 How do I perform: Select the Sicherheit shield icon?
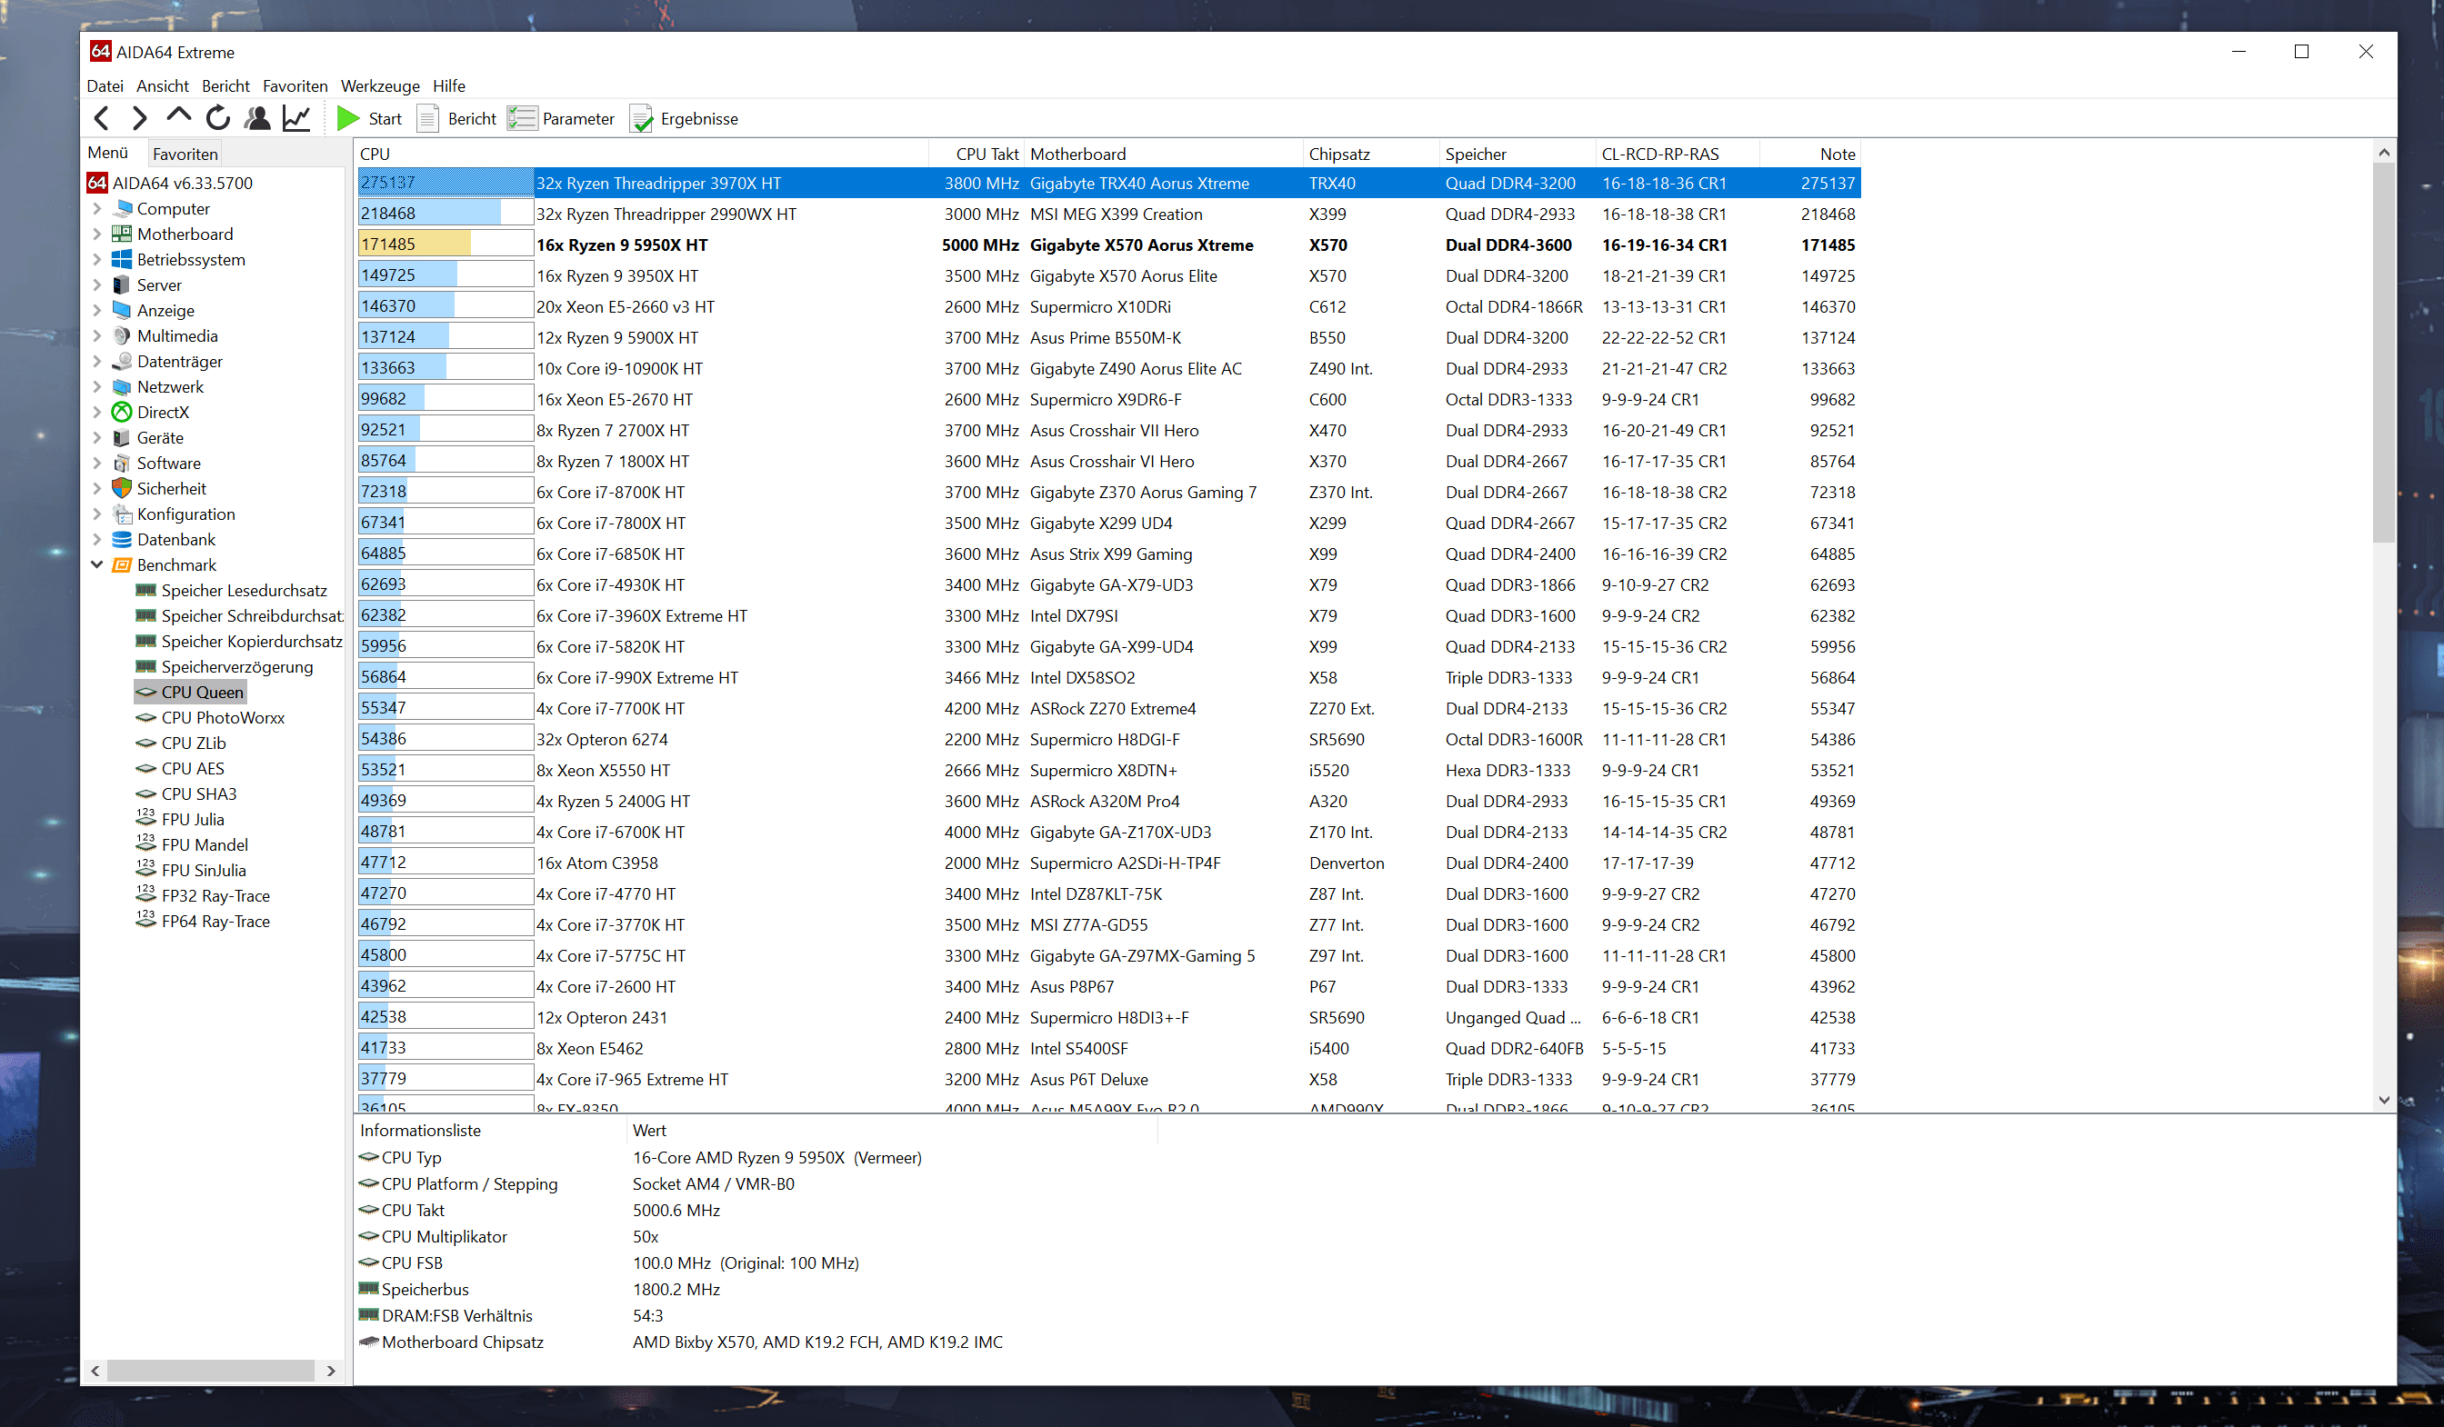121,489
